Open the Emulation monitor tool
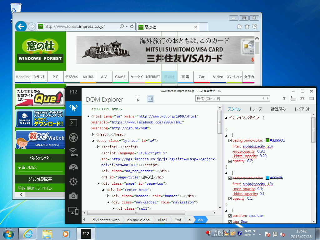 coord(73,211)
